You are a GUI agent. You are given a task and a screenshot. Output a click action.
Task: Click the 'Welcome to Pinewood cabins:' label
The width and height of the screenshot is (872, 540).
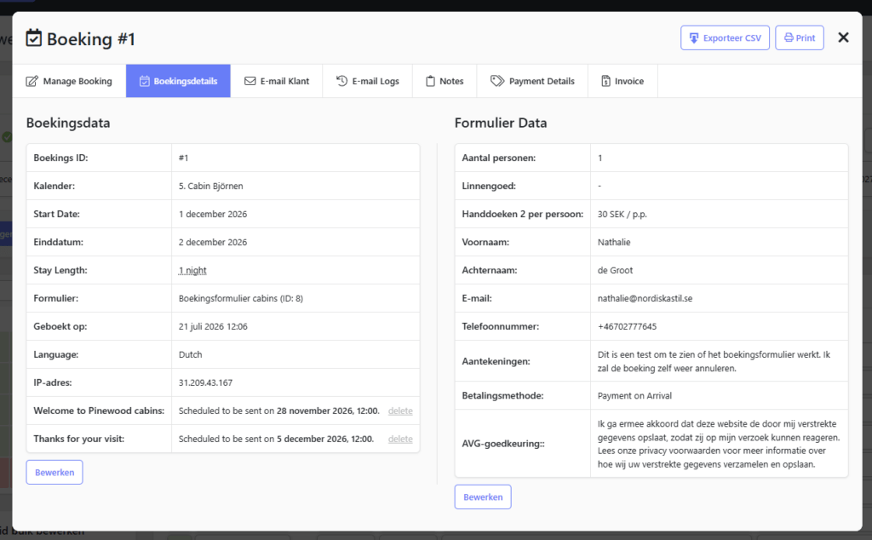click(99, 411)
